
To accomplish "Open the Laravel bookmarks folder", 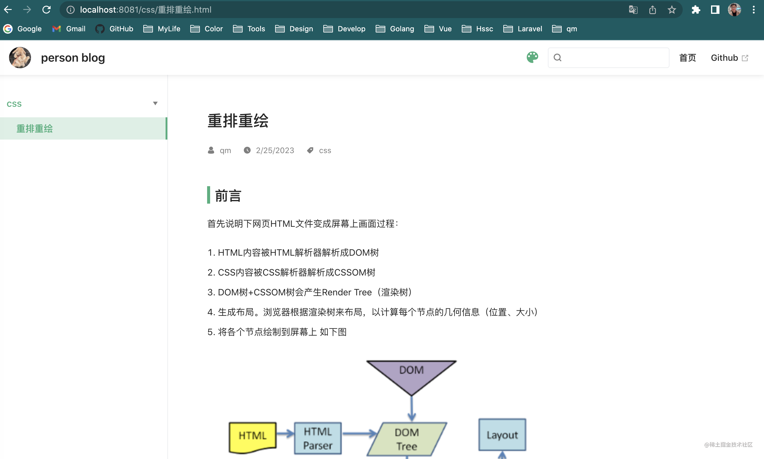I will [x=523, y=29].
